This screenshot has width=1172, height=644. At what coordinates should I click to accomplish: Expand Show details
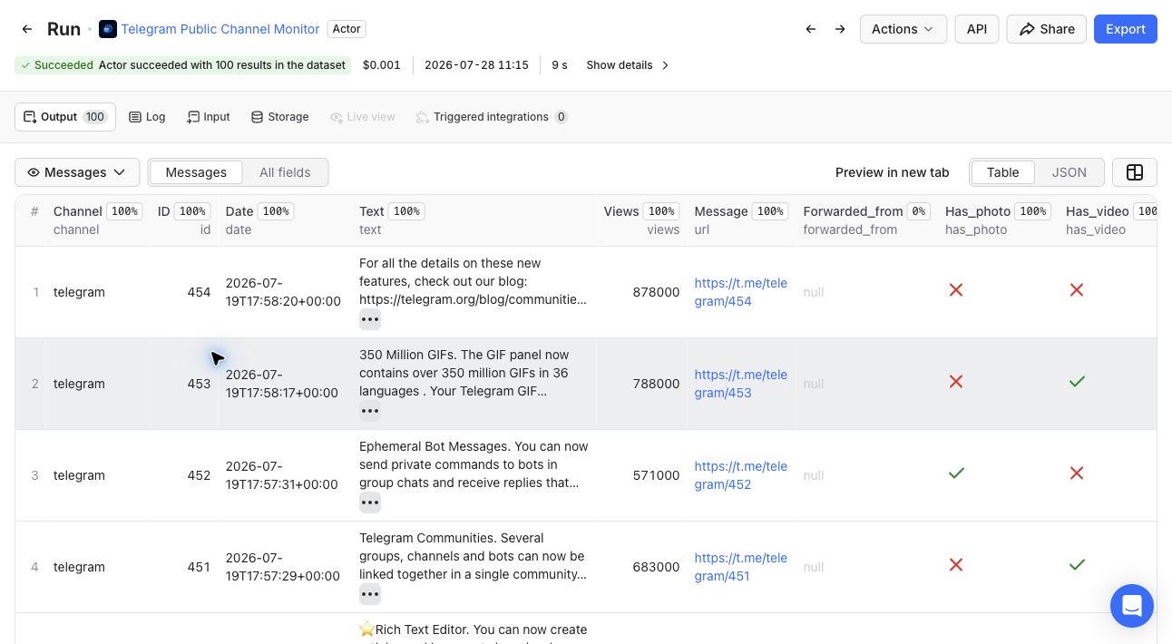click(x=628, y=65)
